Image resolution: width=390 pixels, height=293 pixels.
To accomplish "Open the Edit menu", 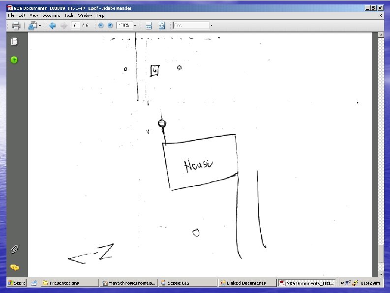I will [22, 15].
